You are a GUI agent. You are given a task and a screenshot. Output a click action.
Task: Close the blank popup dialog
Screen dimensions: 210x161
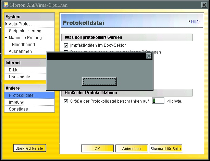149,56
